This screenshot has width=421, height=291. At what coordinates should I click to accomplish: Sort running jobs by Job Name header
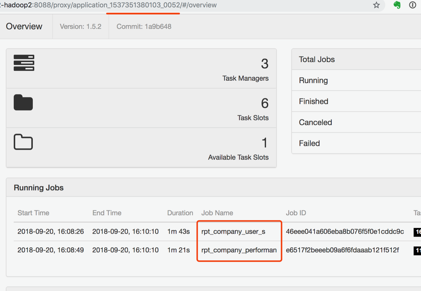point(217,213)
